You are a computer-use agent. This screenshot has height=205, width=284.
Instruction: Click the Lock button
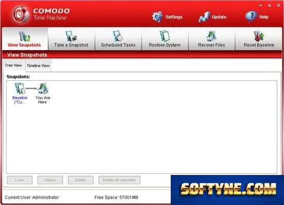(20, 180)
